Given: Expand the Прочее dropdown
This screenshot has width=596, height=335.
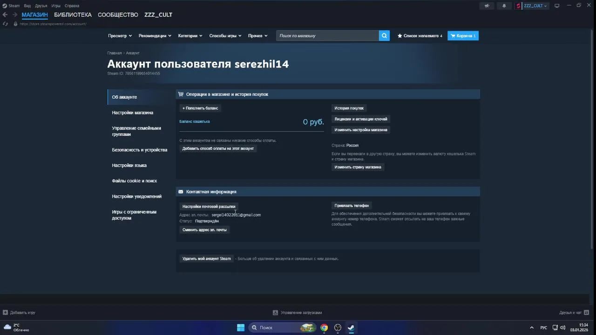Looking at the screenshot, I should tap(258, 36).
